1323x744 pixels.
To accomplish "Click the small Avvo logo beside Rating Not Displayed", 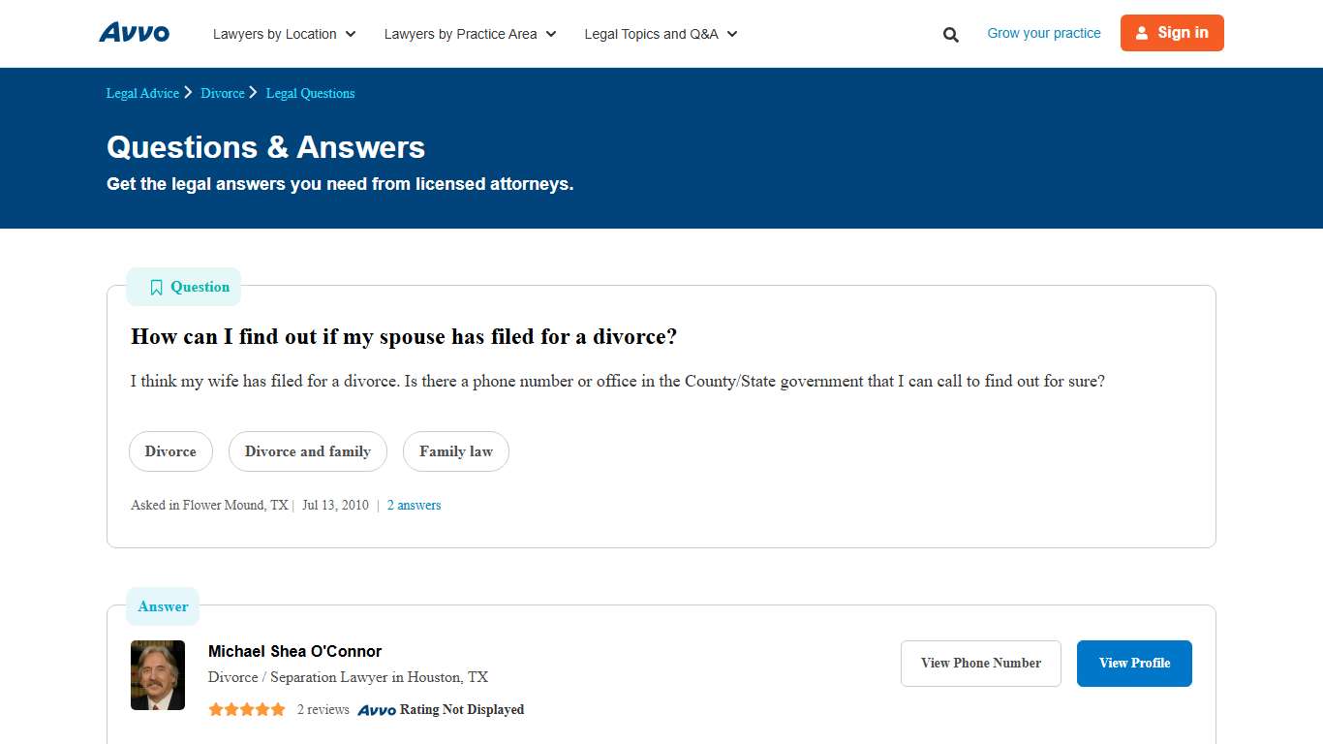I will pos(378,710).
